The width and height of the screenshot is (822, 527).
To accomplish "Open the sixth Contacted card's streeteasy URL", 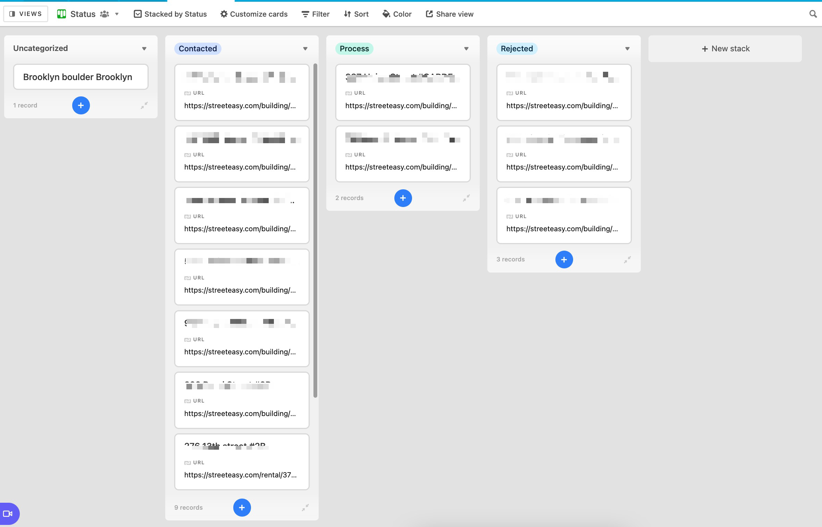I will (x=240, y=414).
